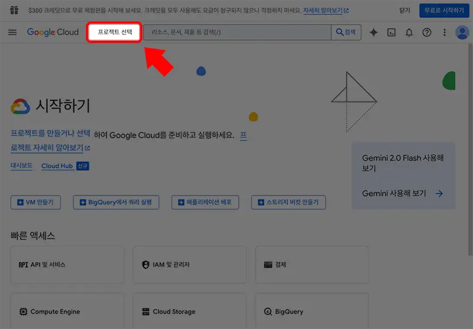Open 결제 billing card
This screenshot has width=473, height=329.
pos(312,265)
